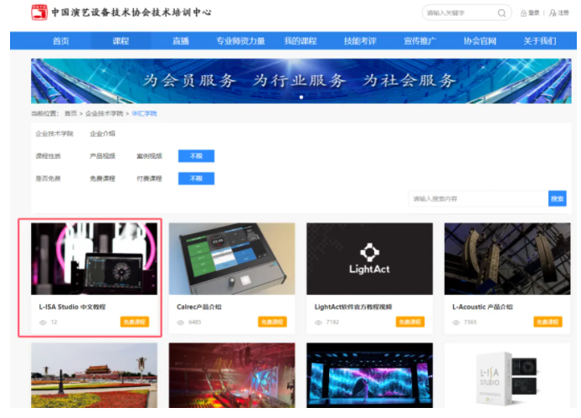The height and width of the screenshot is (418, 581).
Task: Open the LightAct logo thumbnail
Action: [370, 259]
